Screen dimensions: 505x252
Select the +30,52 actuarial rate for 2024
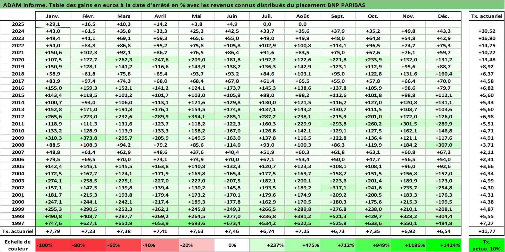coord(487,31)
